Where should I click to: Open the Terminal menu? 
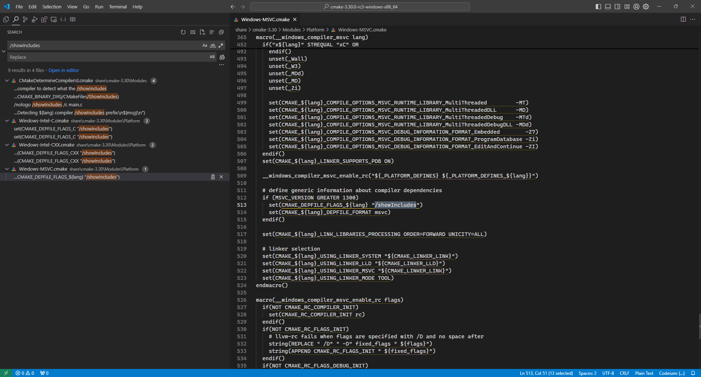pos(118,7)
